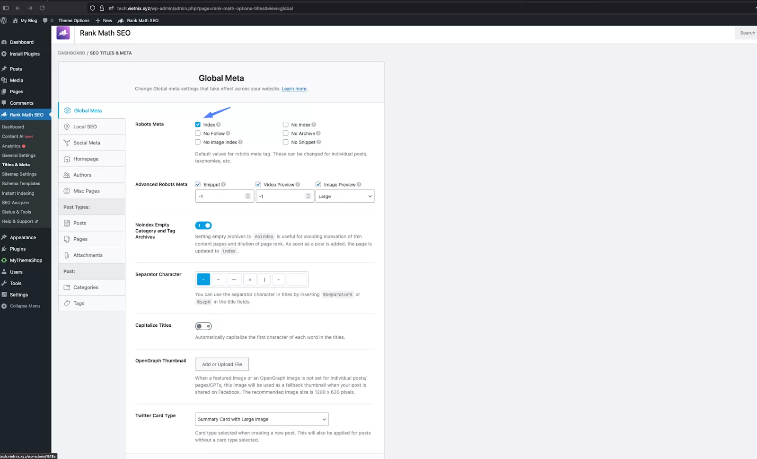Open the Categories taxonomy icon
Viewport: 757px width, 459px height.
[67, 287]
